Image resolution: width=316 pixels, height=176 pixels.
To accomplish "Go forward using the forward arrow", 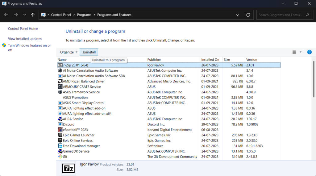I will (16, 15).
